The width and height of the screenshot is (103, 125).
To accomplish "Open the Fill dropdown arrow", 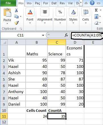I will point(100,17).
